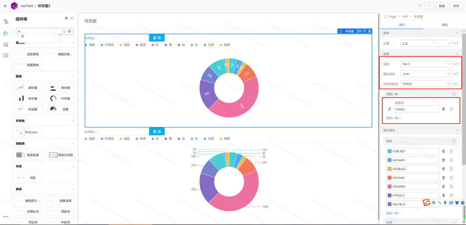The image size is (466, 225).
Task: Delete the #3BCBD1 color row
Action: [444, 151]
